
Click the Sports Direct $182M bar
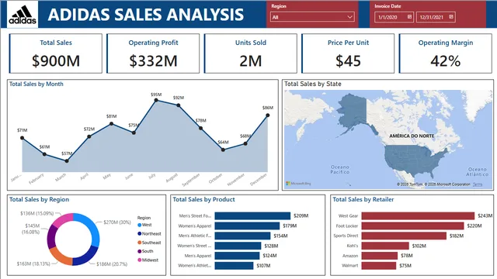click(x=404, y=236)
